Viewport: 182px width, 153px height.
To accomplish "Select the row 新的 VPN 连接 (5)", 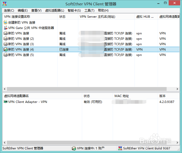I will pos(91,55).
